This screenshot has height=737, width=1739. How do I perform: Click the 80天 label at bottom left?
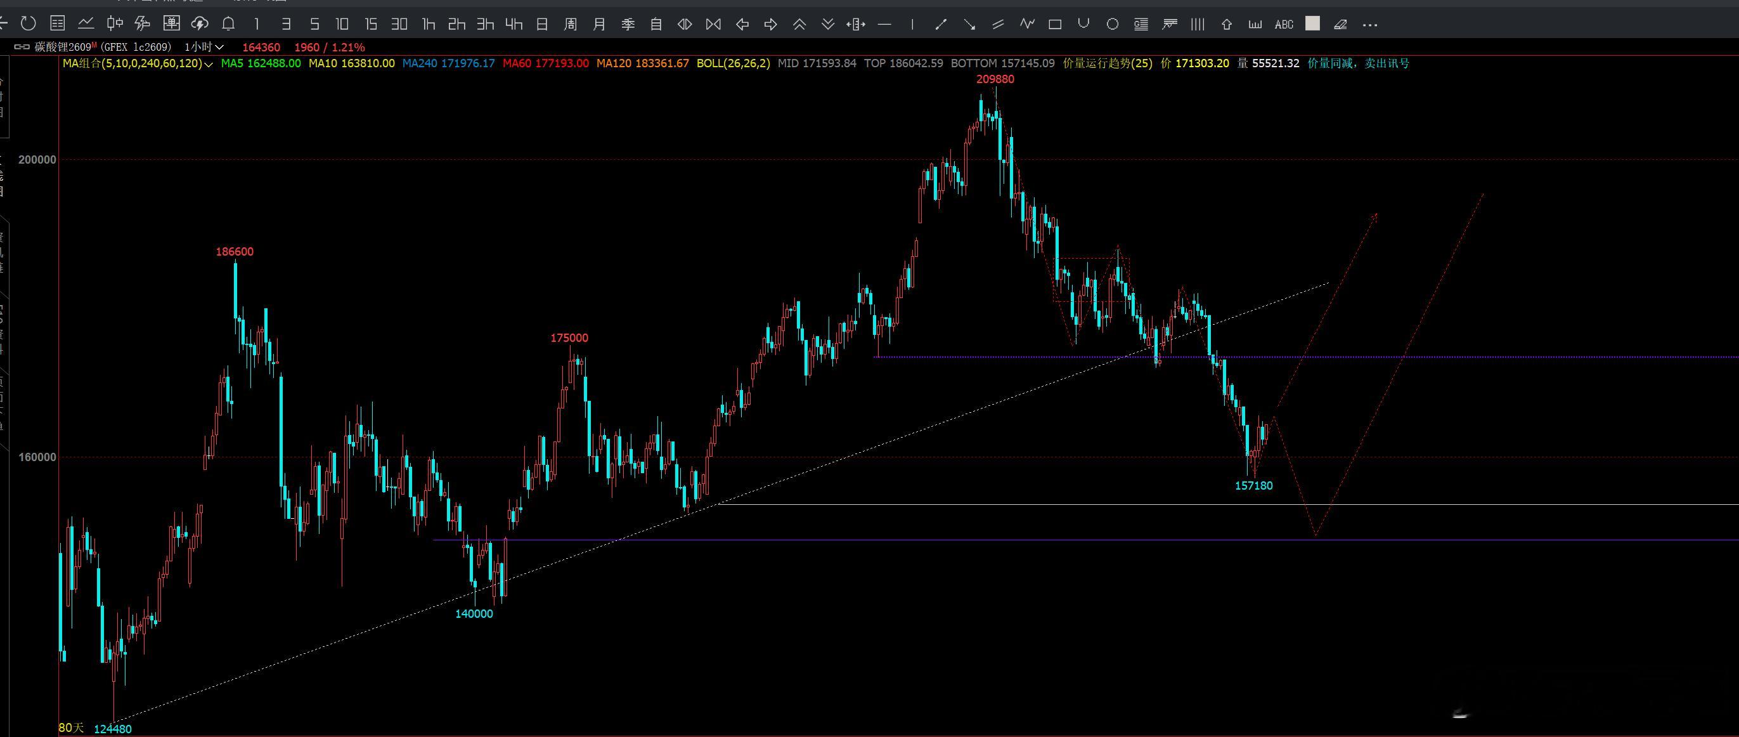pos(72,727)
